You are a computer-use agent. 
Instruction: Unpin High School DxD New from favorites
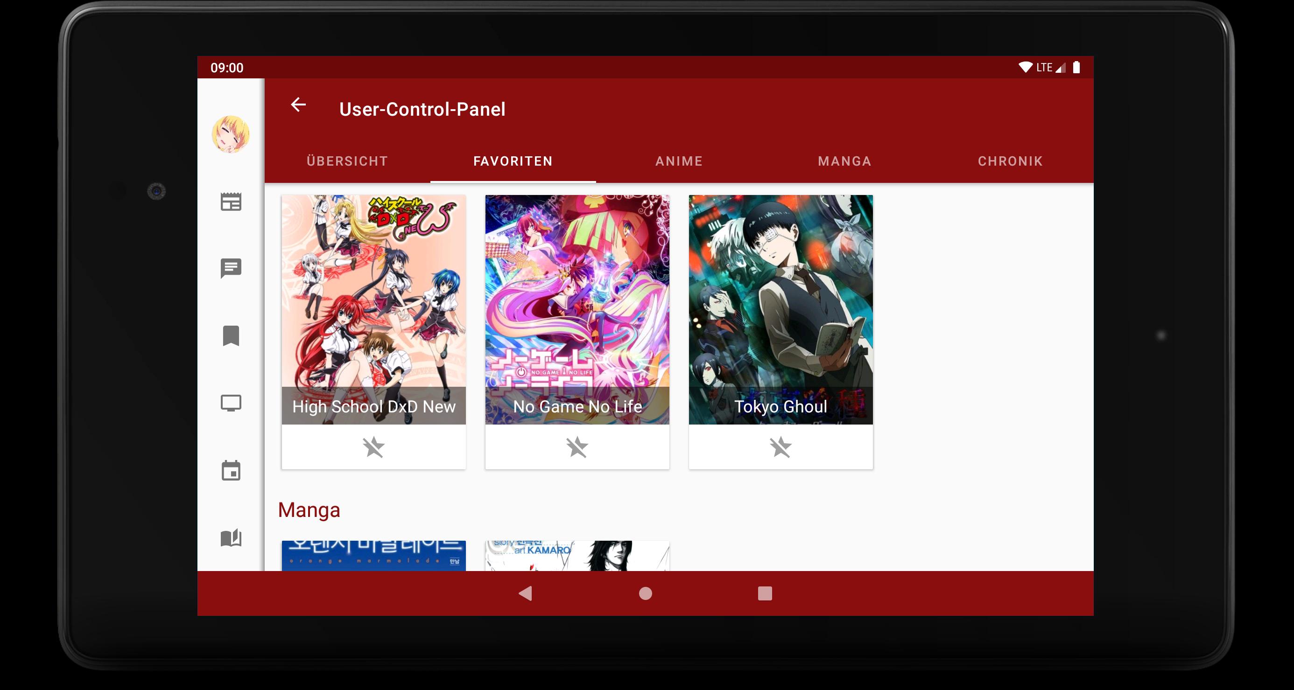click(x=373, y=447)
